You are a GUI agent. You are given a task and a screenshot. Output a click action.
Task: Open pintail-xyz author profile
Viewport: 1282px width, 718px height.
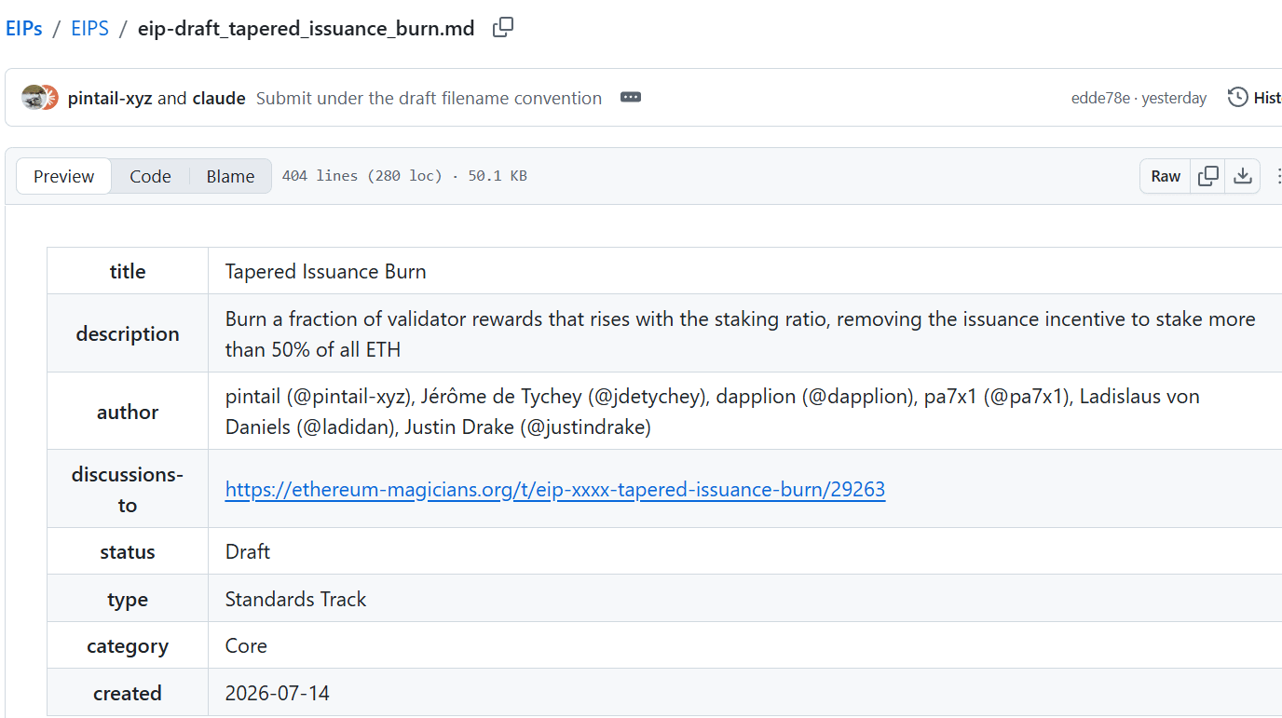tap(110, 98)
